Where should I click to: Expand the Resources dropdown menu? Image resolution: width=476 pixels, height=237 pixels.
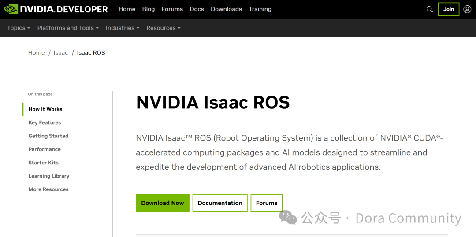pos(164,28)
